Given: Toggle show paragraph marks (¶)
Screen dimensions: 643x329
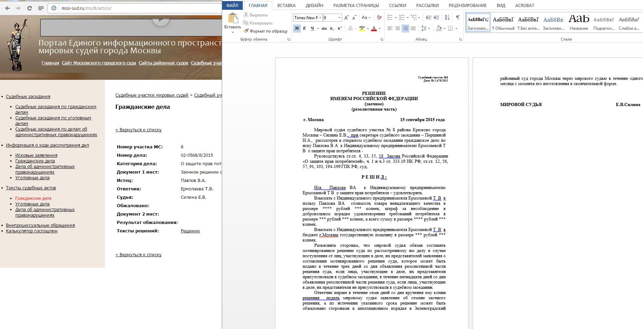Looking at the screenshot, I should [x=458, y=17].
